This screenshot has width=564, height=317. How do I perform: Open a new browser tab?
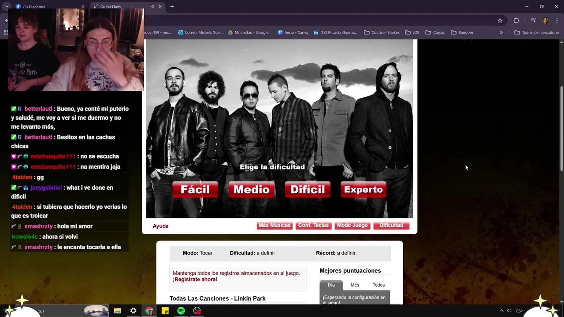click(x=172, y=7)
